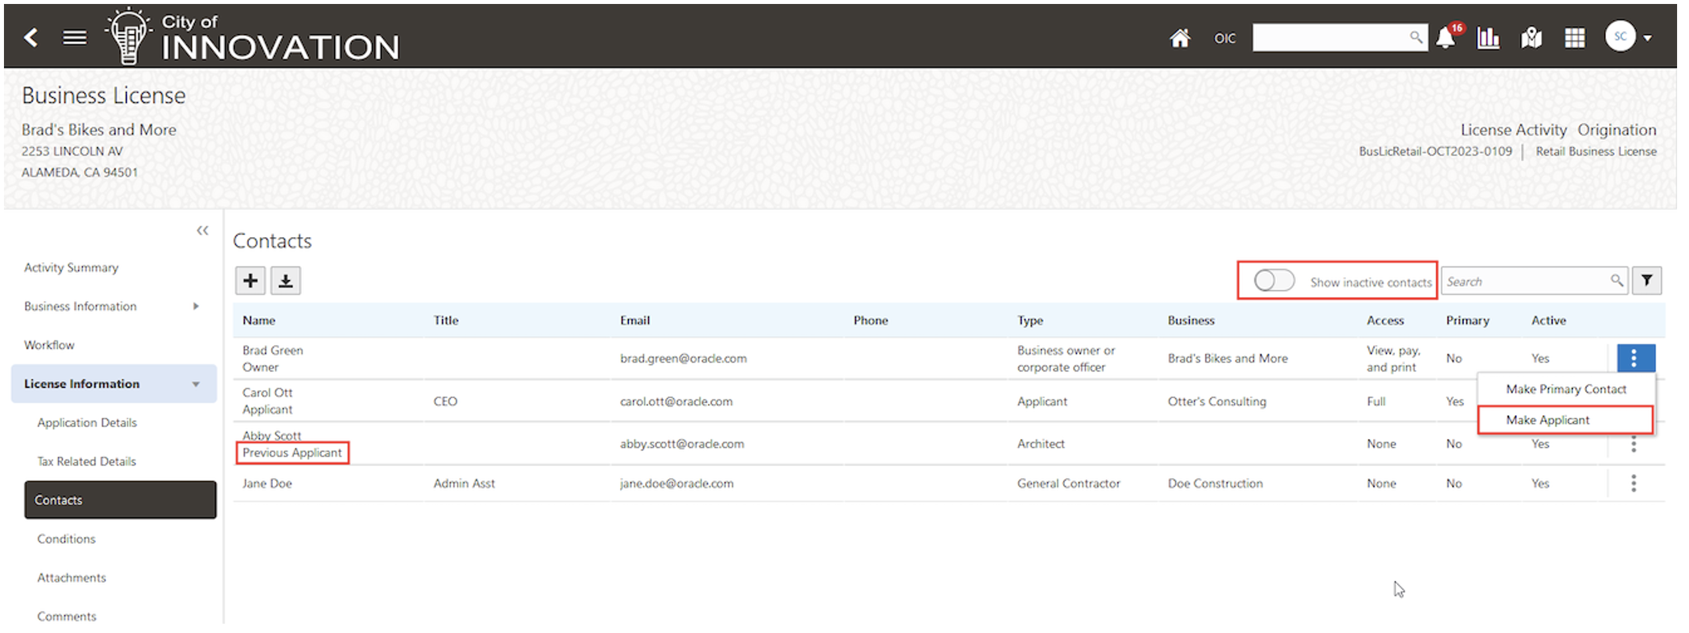Open actions menu for Jane Doe row
Viewport: 1689px width, 633px height.
pyautogui.click(x=1633, y=483)
